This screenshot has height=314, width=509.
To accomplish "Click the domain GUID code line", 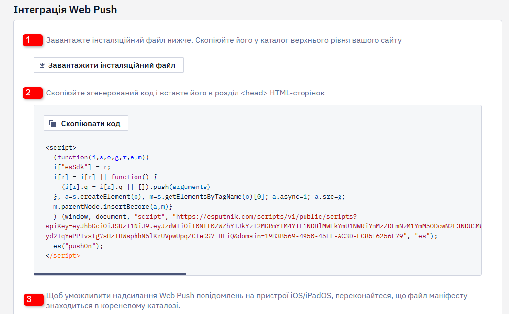I will click(x=241, y=236).
